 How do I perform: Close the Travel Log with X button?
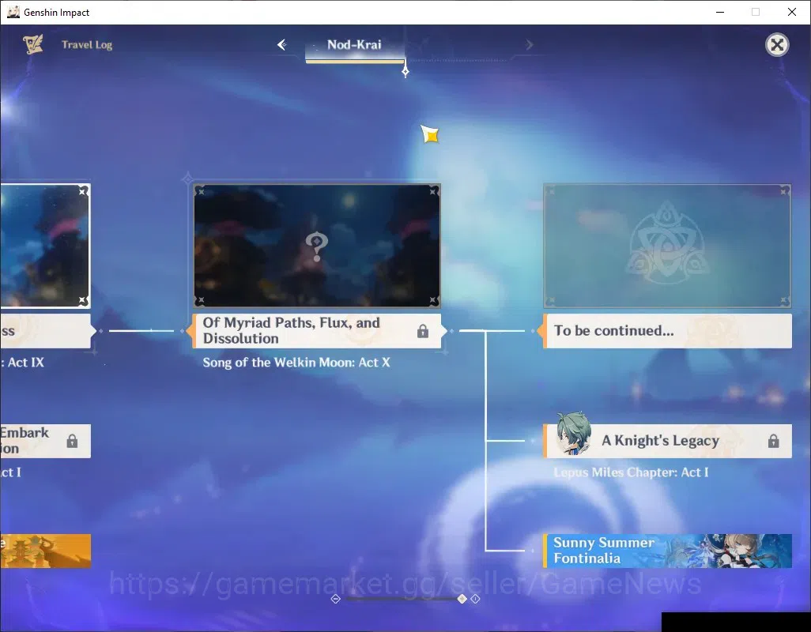point(777,45)
